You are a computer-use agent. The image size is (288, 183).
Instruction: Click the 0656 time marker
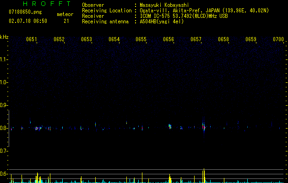(x=168, y=39)
